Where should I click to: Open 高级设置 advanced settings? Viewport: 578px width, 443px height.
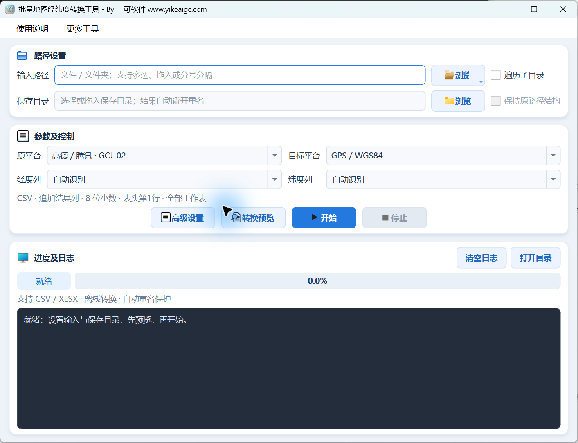pyautogui.click(x=183, y=218)
